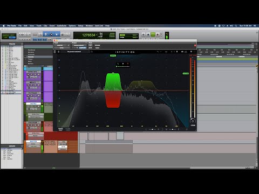Select the Grabber hand tool

click(x=57, y=34)
